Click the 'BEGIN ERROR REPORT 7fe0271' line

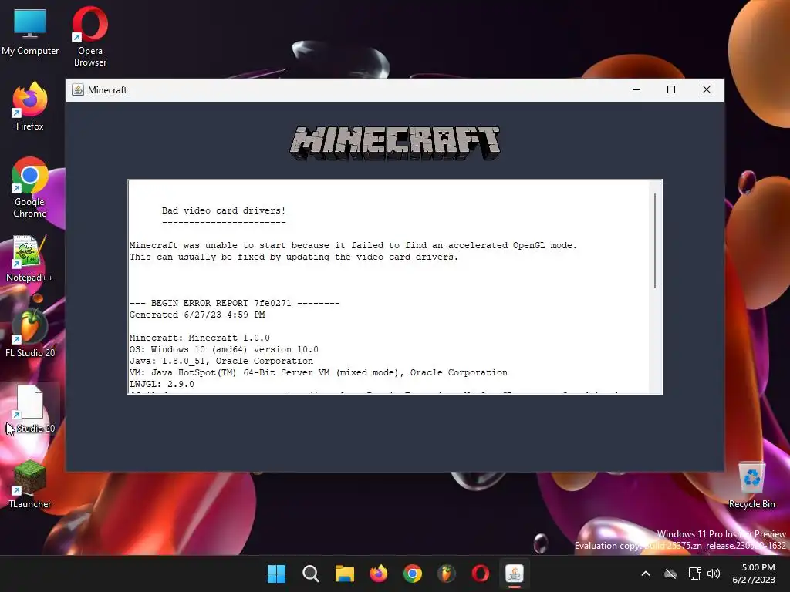tap(235, 303)
